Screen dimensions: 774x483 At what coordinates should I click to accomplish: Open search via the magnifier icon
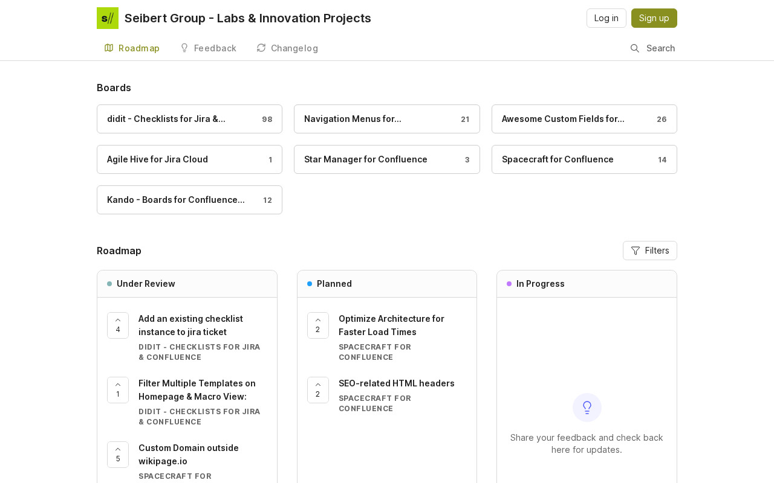tap(635, 48)
